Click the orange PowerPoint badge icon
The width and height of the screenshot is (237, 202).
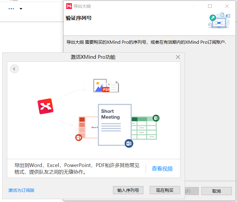pyautogui.click(x=79, y=137)
